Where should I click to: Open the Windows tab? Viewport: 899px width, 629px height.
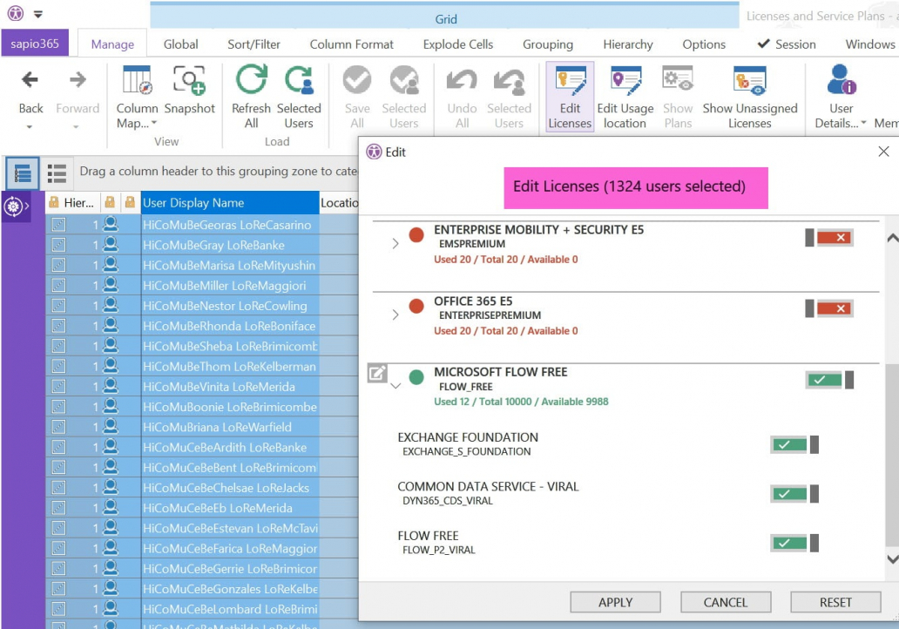coord(869,44)
